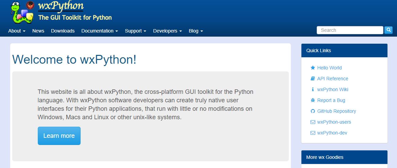Focus the Search input field

(350, 30)
